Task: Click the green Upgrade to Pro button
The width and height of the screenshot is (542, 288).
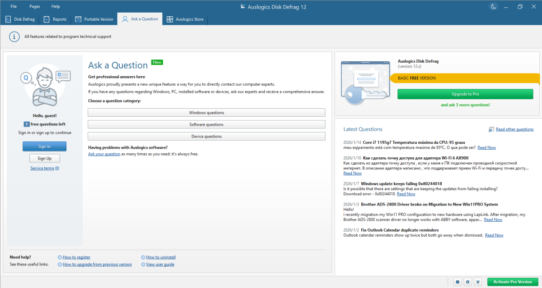Action: pos(465,94)
